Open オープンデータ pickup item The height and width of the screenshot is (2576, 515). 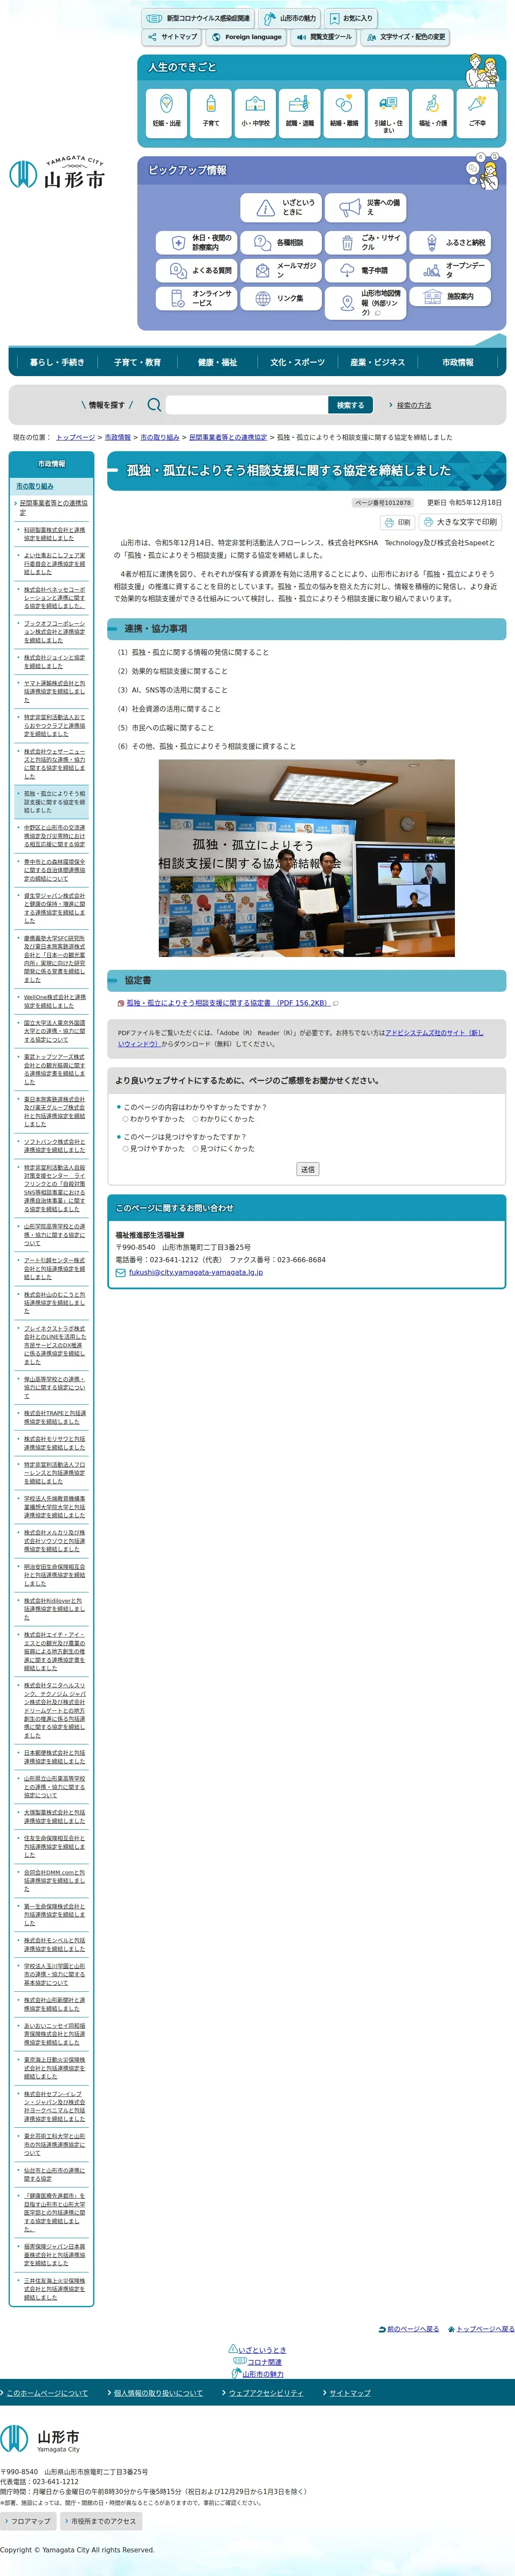450,270
